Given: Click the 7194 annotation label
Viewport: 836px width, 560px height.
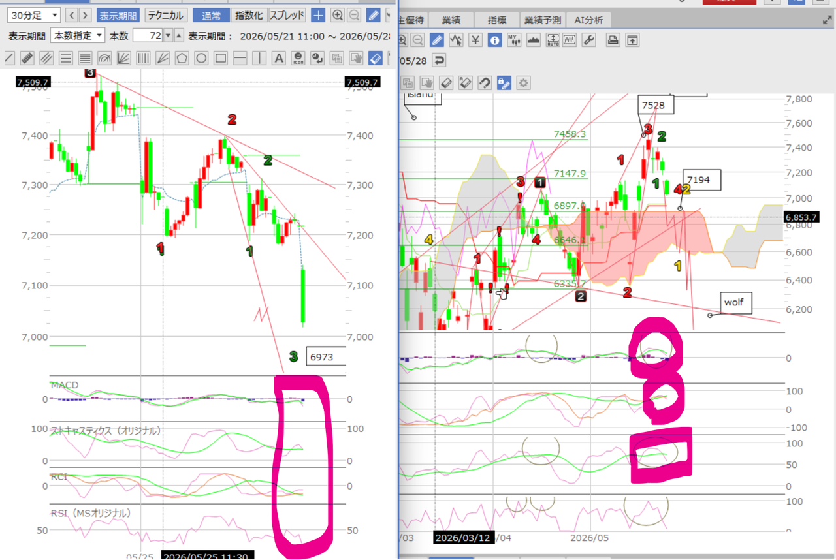Looking at the screenshot, I should (x=702, y=179).
